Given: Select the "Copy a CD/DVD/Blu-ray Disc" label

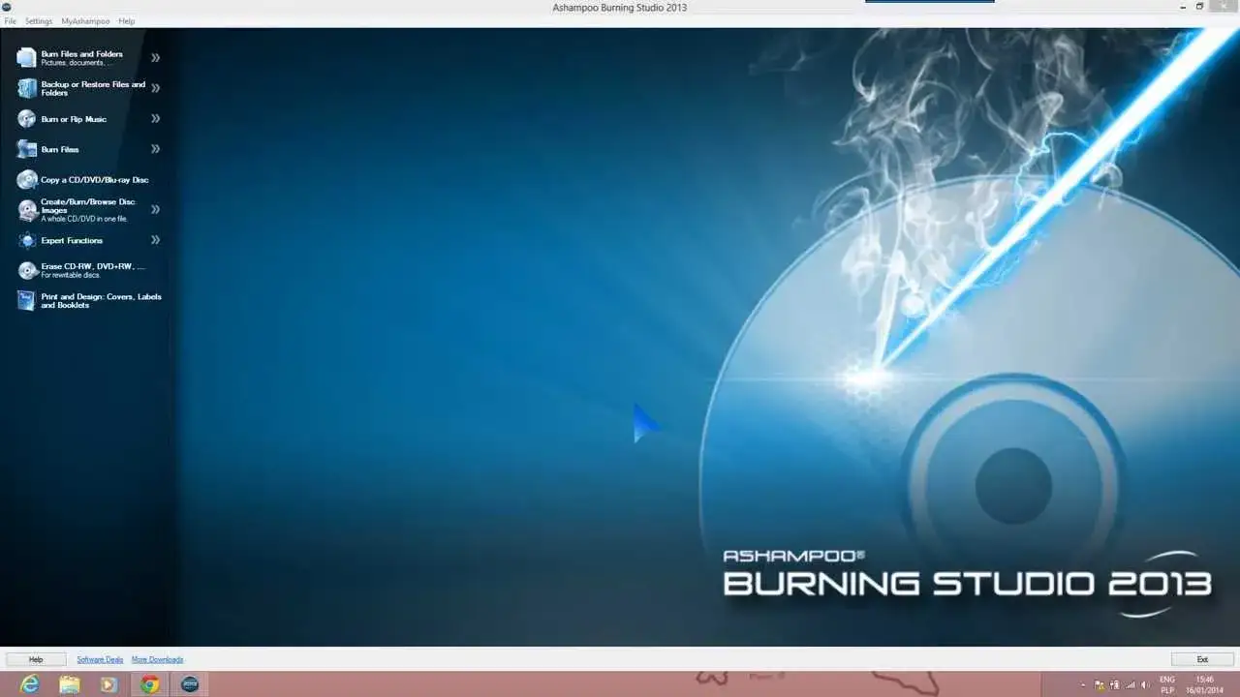Looking at the screenshot, I should coord(95,180).
